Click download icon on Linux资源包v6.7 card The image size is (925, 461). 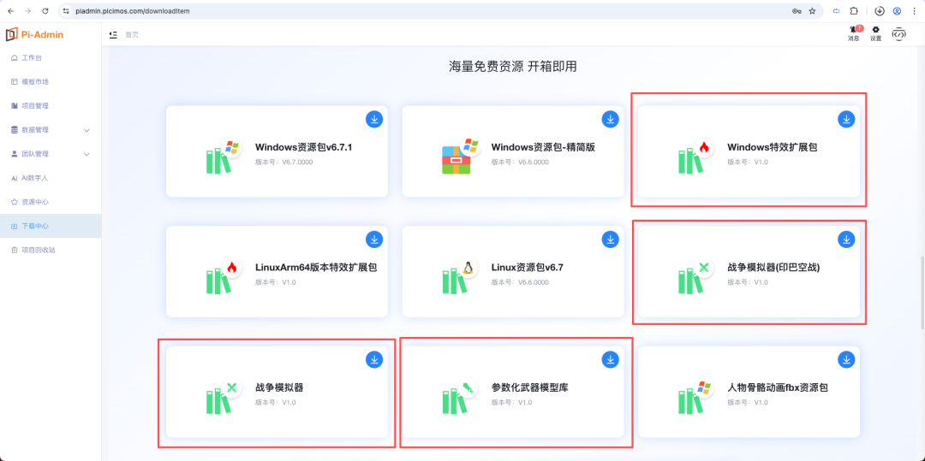[610, 239]
